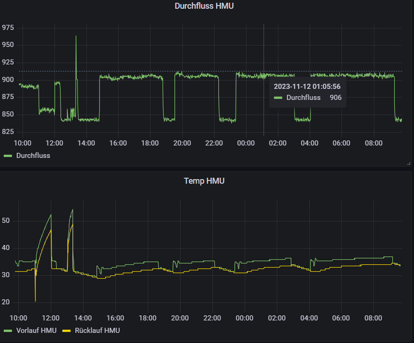Toggle Vorlauf HMU series in the legend
The image size is (414, 343).
click(36, 331)
